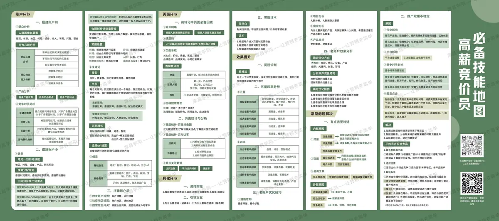499x221 pixels.
Task: Click the 解决 label
Action: click(388, 124)
